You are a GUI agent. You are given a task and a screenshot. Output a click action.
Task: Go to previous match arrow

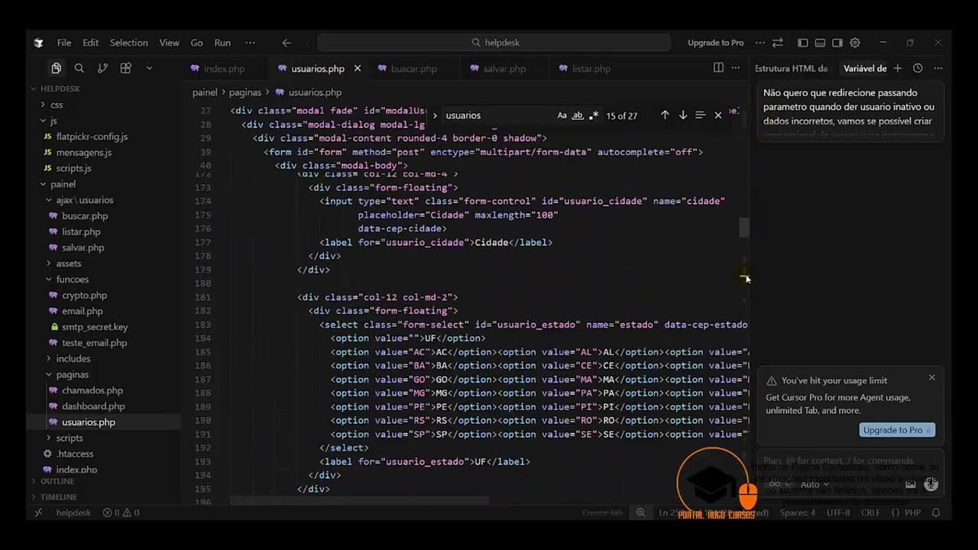(665, 115)
